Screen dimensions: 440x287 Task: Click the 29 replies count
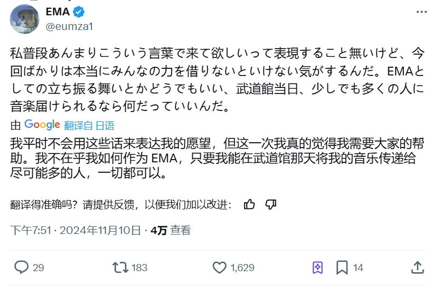[38, 268]
